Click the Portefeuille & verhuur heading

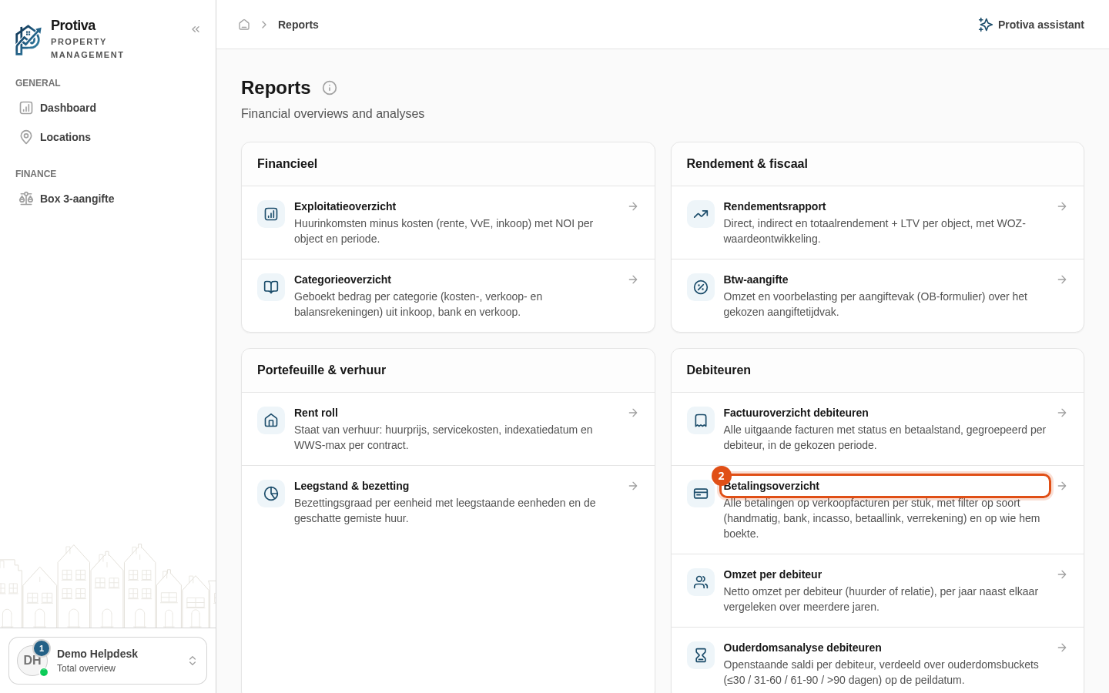point(321,370)
